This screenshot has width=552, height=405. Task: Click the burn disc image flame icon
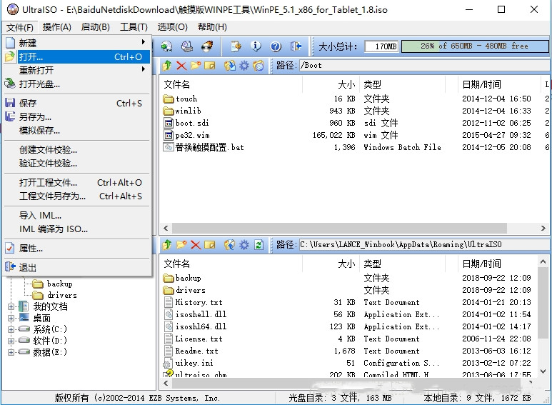coord(207,46)
